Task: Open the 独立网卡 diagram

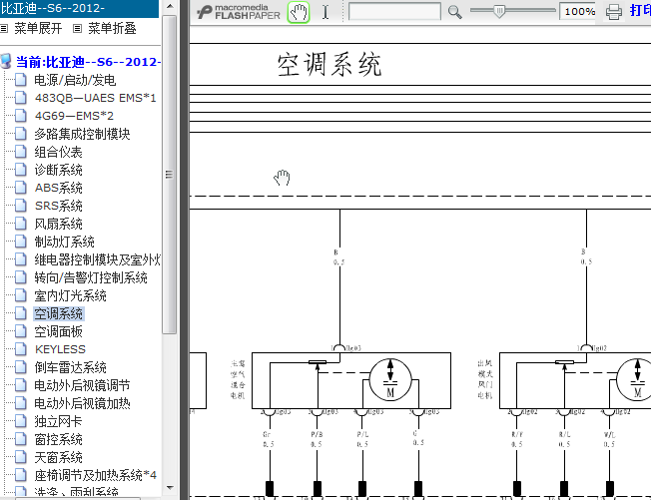Action: (58, 421)
